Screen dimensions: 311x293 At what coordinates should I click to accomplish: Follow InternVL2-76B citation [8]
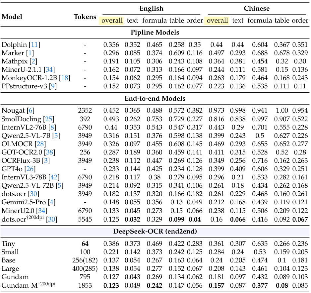pos(51,127)
